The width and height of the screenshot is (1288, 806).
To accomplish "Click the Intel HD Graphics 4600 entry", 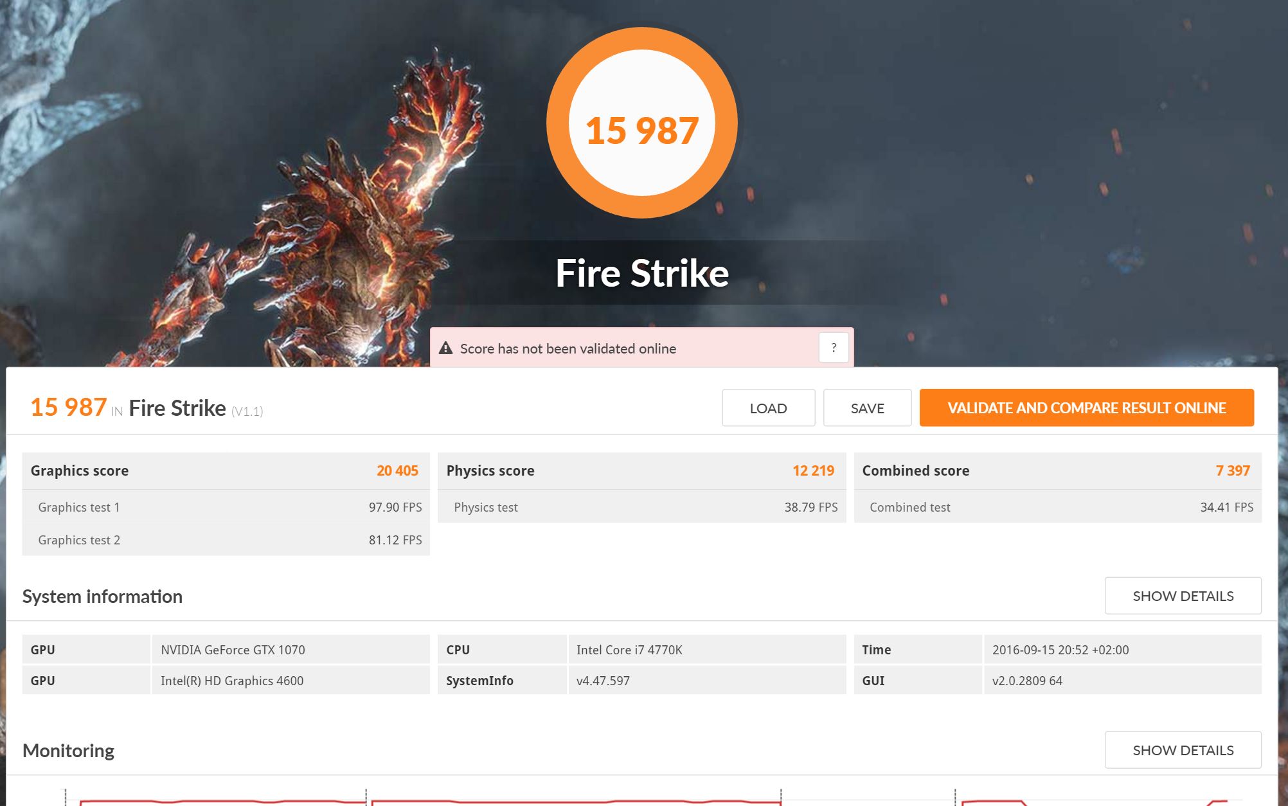I will click(290, 681).
